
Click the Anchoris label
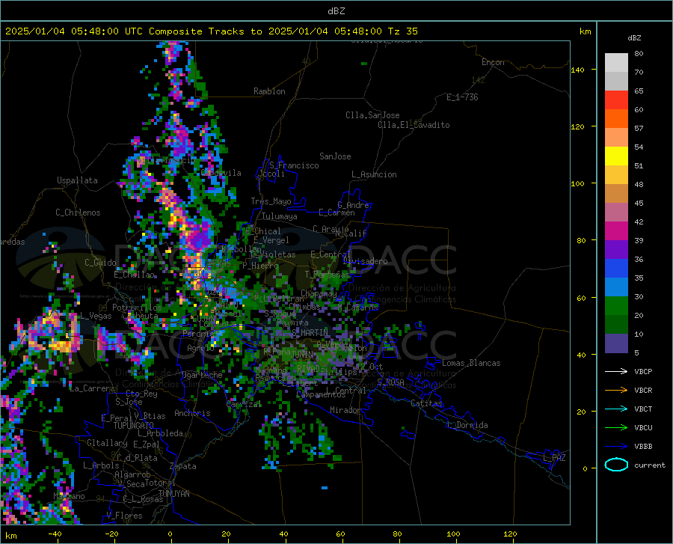click(192, 413)
